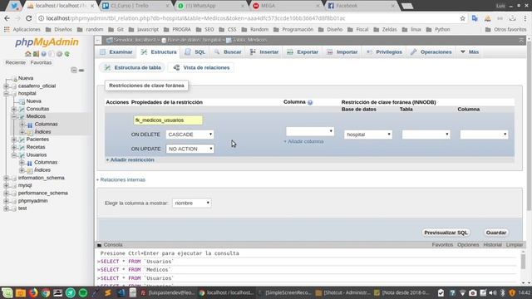The width and height of the screenshot is (532, 299).
Task: Open the Privilegios tab
Action: 384,51
